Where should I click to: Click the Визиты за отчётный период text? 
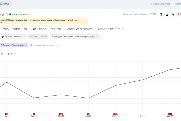point(140,14)
